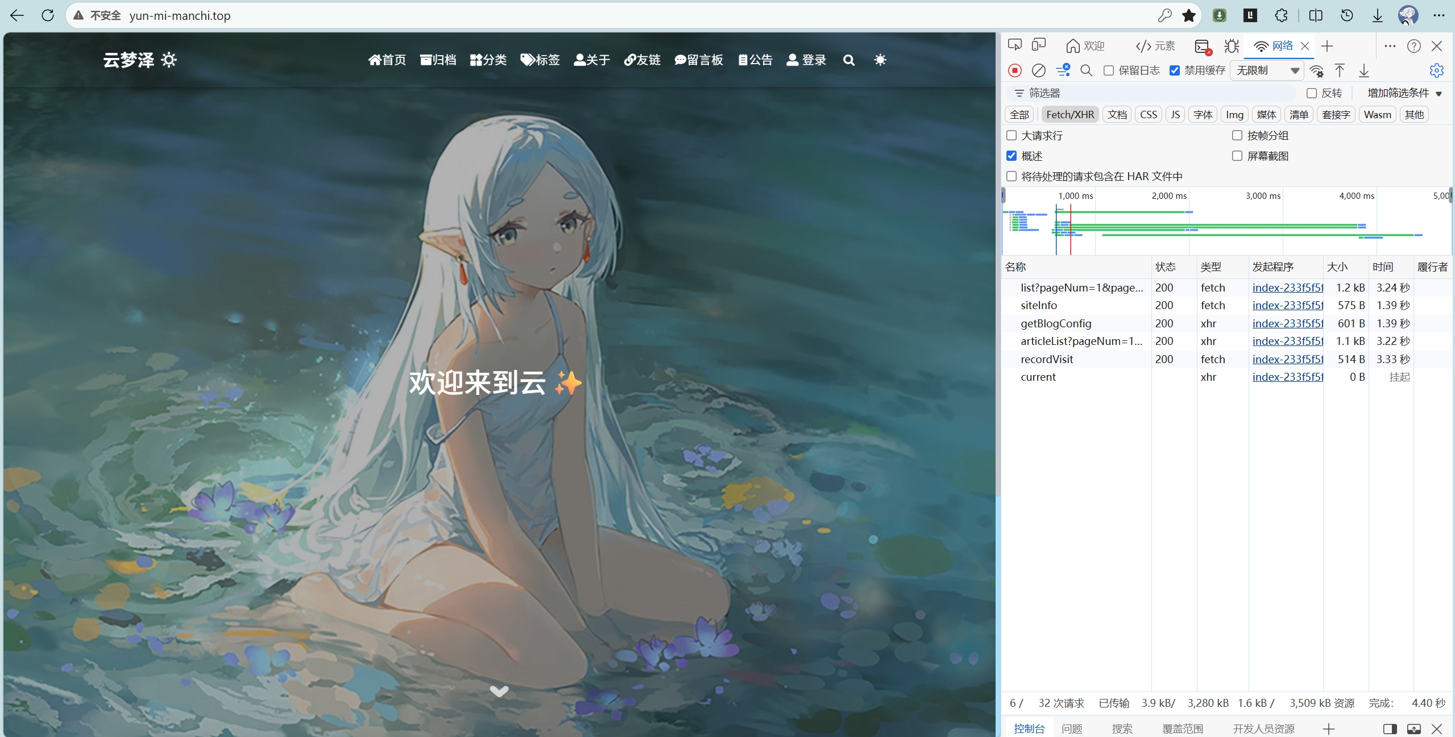
Task: Open the Console (控制台) drawer tab
Action: [x=1029, y=728]
